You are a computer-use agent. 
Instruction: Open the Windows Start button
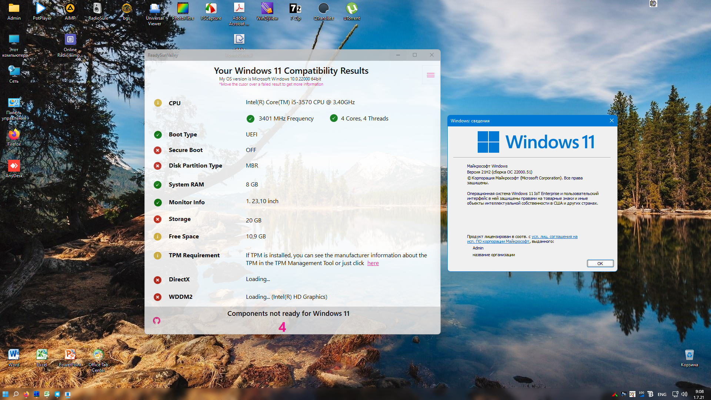pos(5,394)
